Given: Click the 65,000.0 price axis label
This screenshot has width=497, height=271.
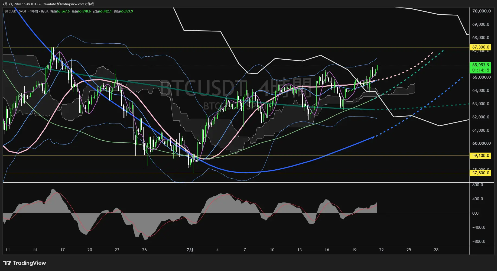Looking at the screenshot, I should [x=481, y=77].
